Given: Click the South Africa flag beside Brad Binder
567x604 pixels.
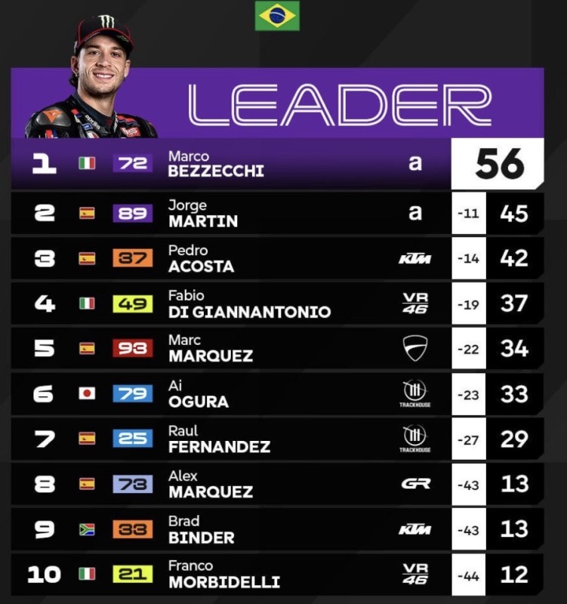Looking at the screenshot, I should click(x=87, y=529).
